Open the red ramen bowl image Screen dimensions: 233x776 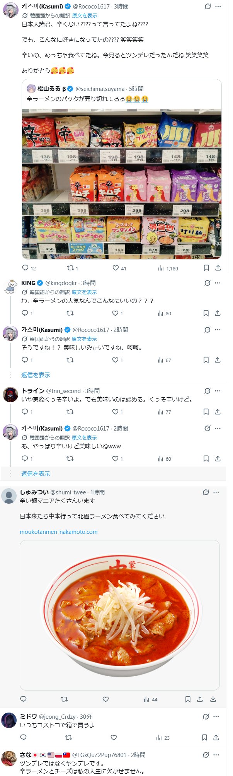tap(119, 615)
